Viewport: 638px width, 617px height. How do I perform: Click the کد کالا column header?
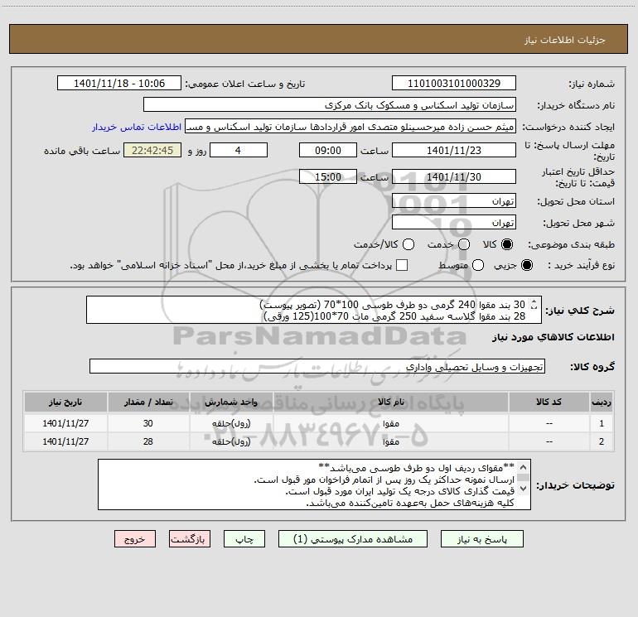click(x=549, y=402)
